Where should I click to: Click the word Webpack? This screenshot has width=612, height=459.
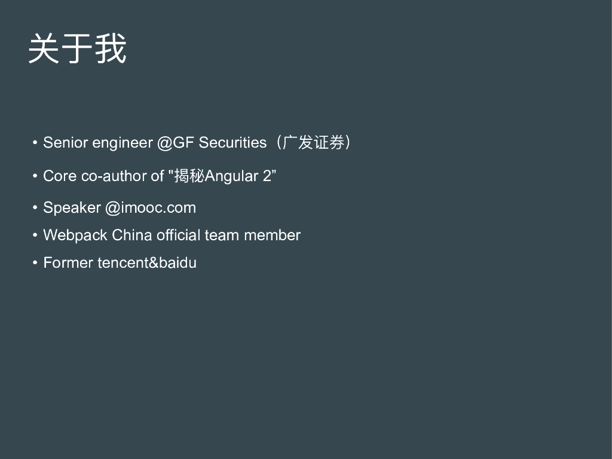75,235
